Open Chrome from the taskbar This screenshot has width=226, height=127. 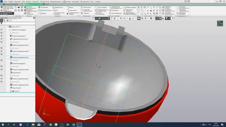50,125
